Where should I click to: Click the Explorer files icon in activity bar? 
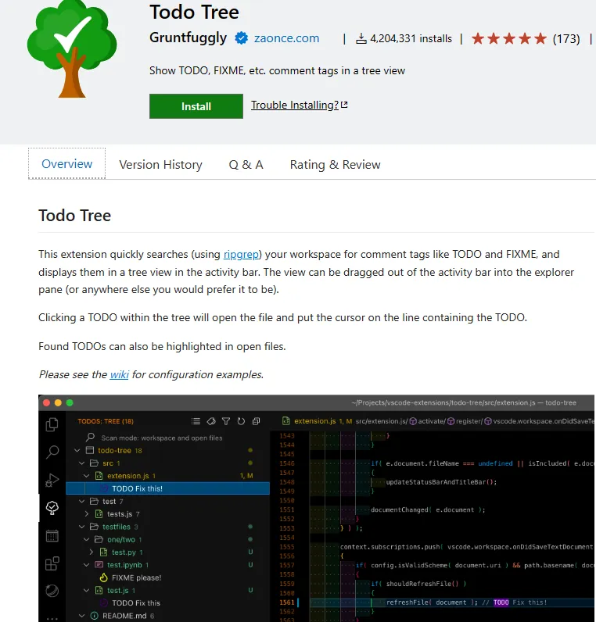click(x=52, y=424)
